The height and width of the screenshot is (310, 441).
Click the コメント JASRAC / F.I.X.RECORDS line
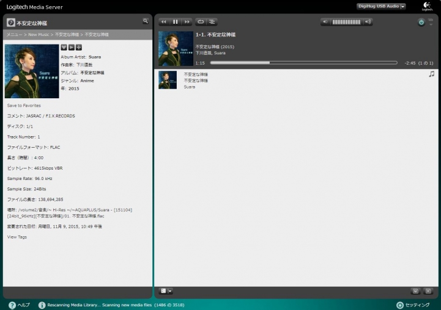pyautogui.click(x=41, y=116)
